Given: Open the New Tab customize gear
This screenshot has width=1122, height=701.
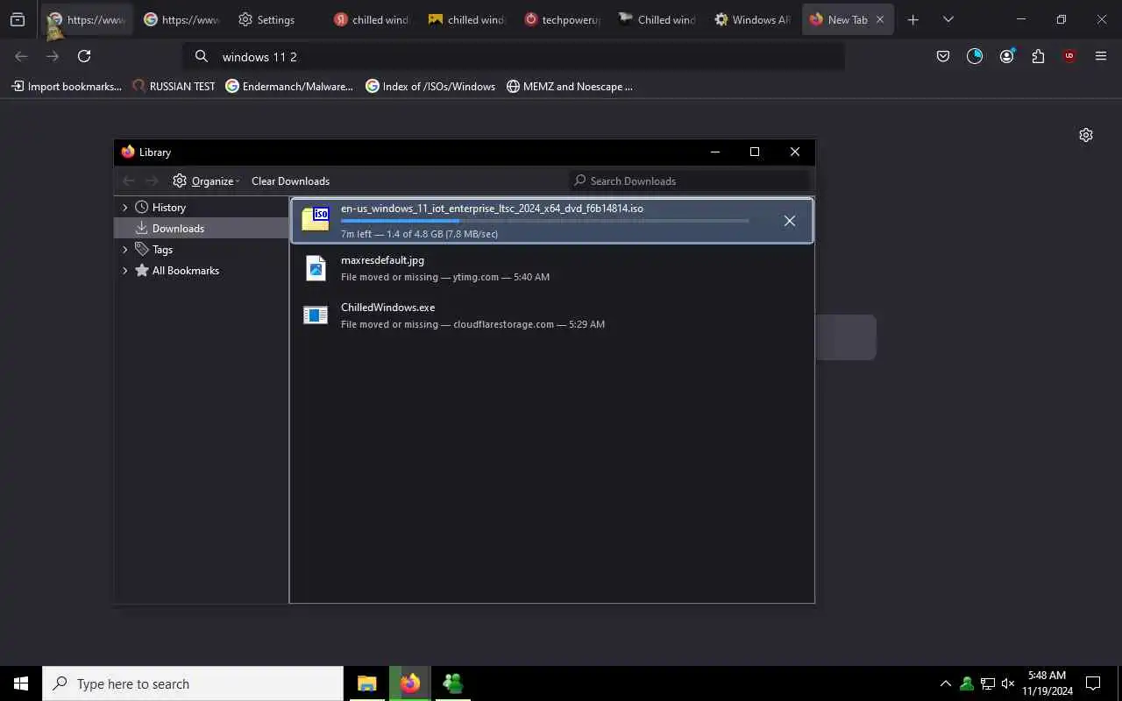Looking at the screenshot, I should (1086, 135).
